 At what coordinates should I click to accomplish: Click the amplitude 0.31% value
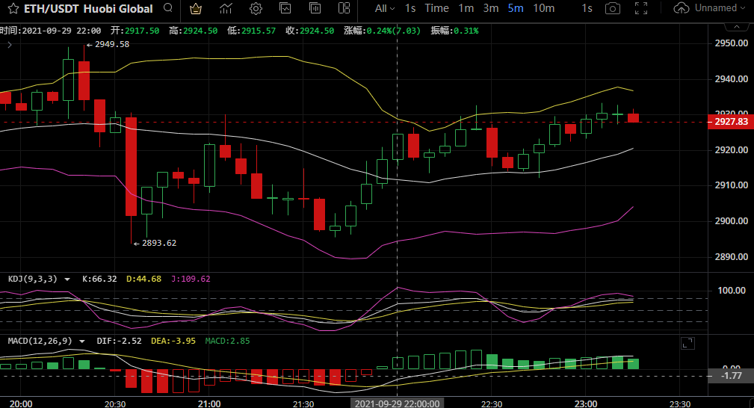tap(466, 31)
